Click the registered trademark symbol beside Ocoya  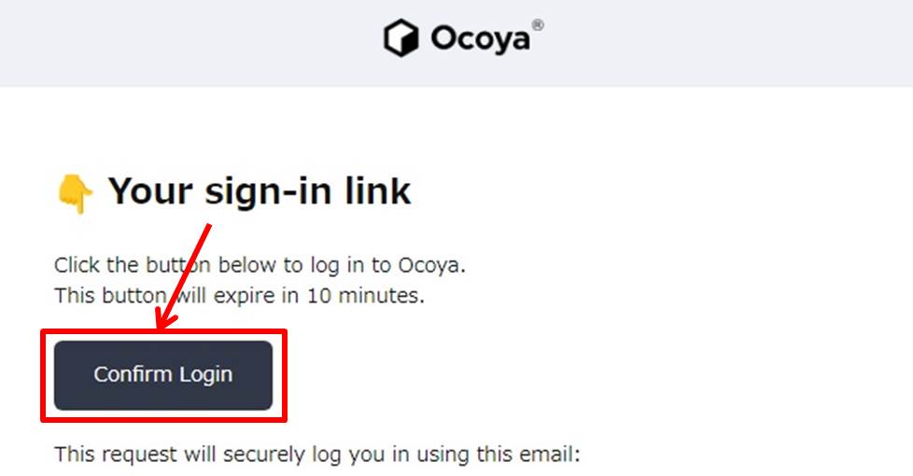pyautogui.click(x=538, y=25)
